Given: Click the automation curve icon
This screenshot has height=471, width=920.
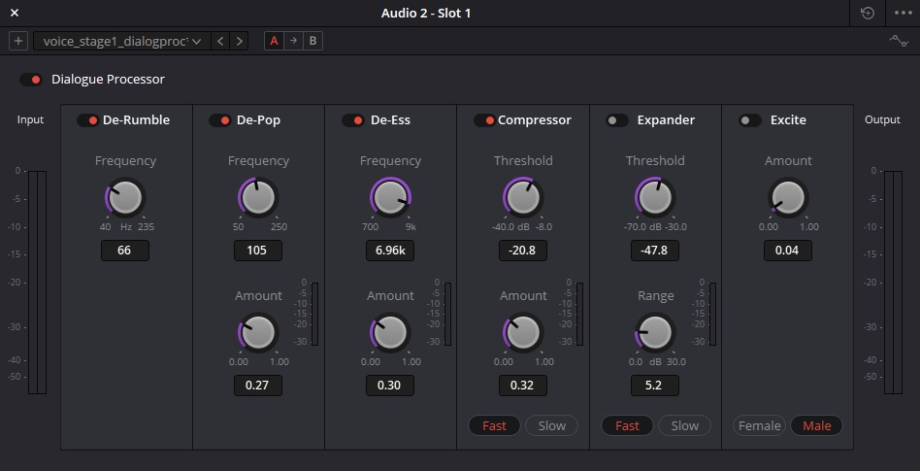Looking at the screenshot, I should coord(899,41).
